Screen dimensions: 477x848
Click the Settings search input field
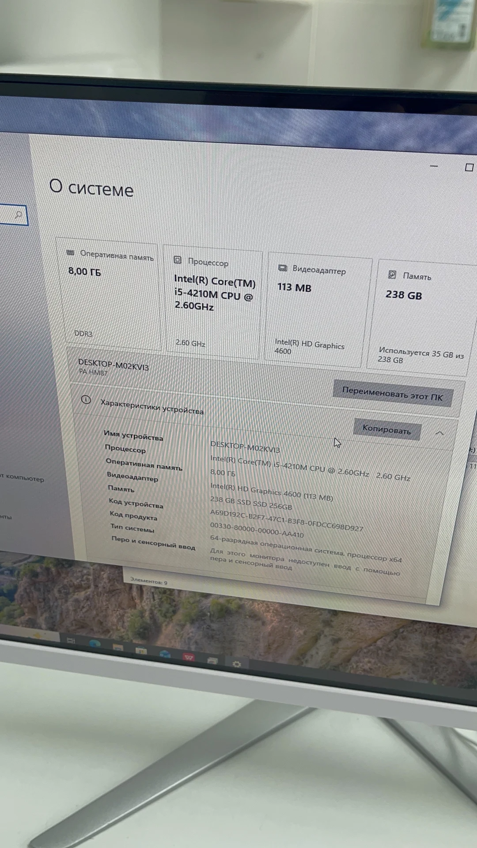click(x=13, y=215)
